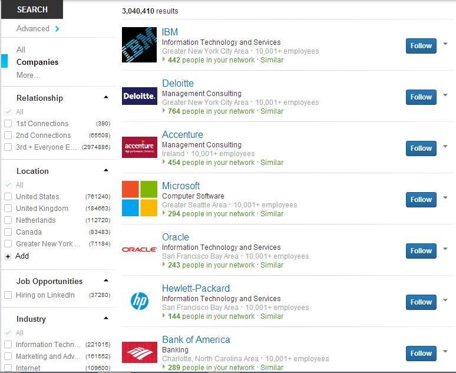
Task: Open the dropdown arrow next to Microsoft Follow
Action: pos(445,197)
